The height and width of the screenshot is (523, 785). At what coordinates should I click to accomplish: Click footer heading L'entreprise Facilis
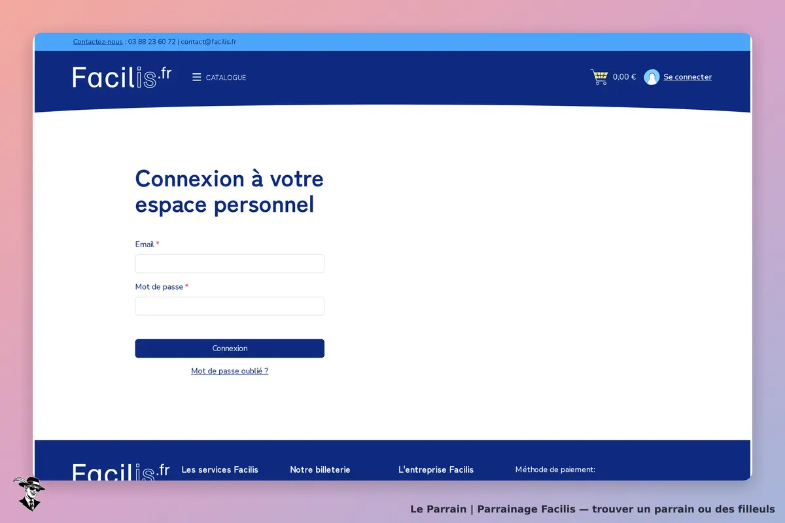pyautogui.click(x=436, y=469)
